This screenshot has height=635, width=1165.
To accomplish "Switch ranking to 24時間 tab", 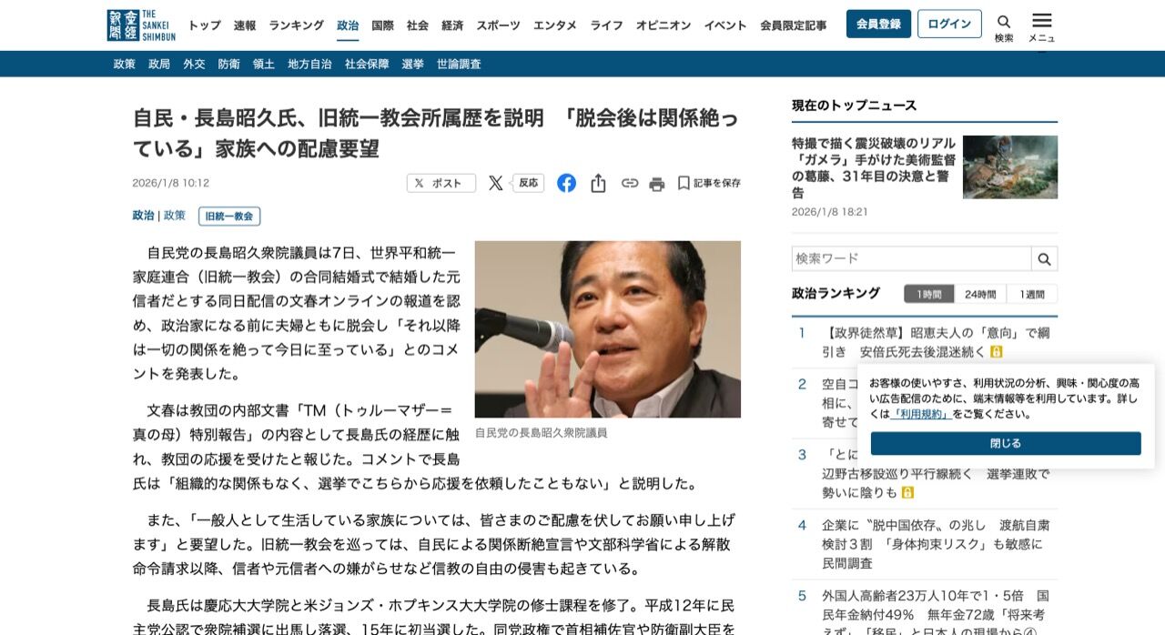I will [x=980, y=294].
